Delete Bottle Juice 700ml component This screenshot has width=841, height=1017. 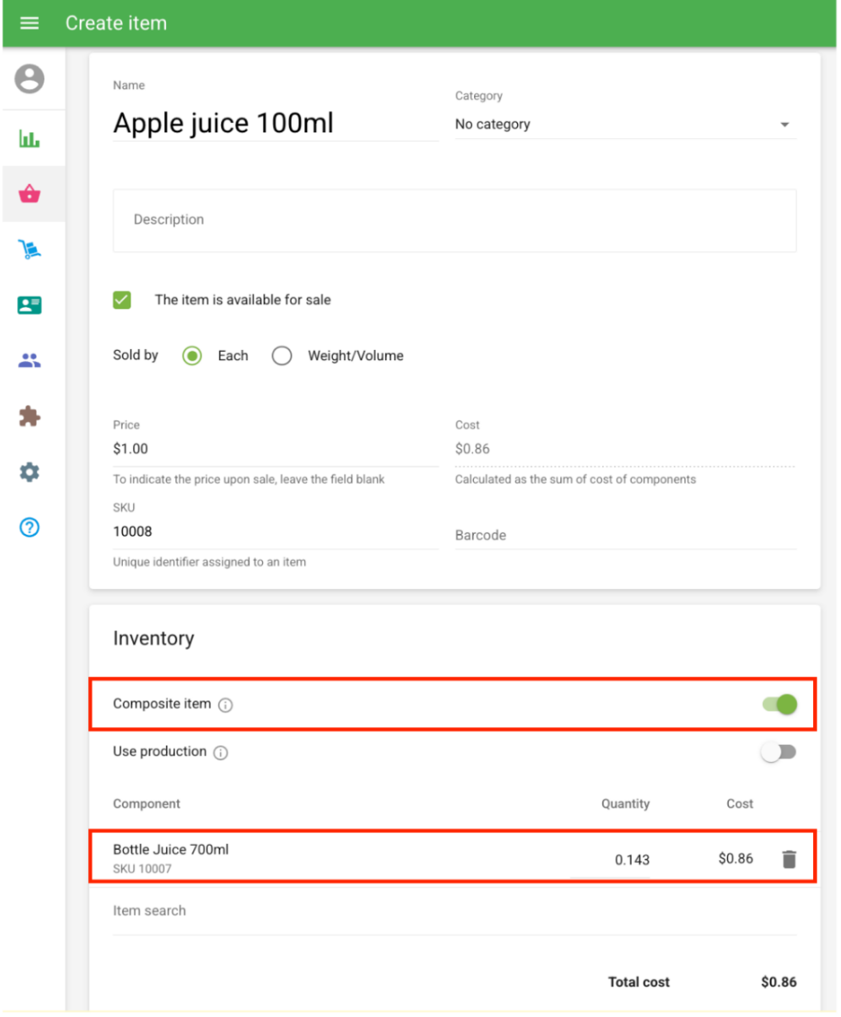pyautogui.click(x=788, y=859)
